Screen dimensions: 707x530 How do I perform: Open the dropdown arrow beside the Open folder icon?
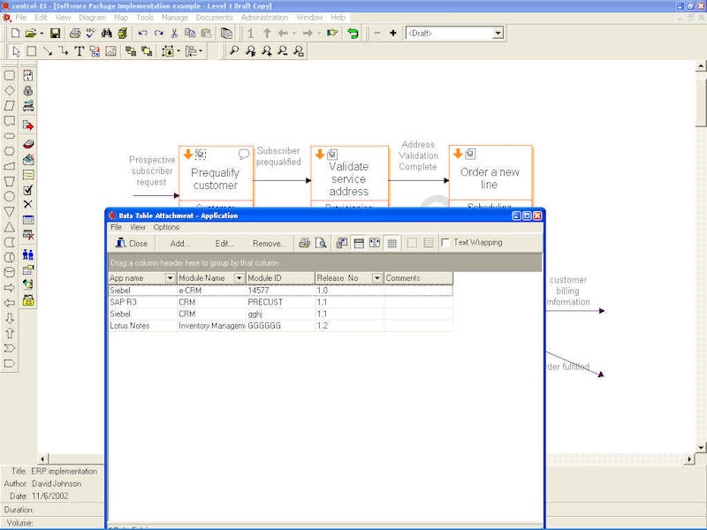pos(42,34)
